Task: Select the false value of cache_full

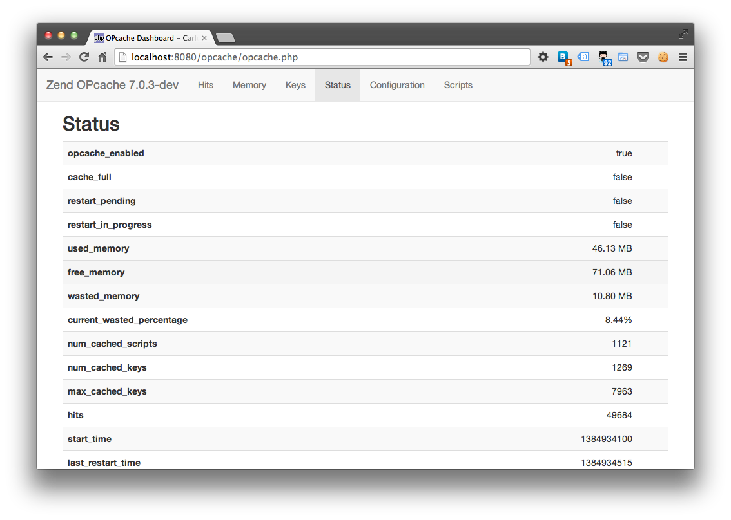Action: (622, 178)
